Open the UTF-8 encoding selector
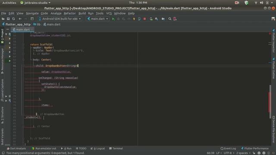The image size is (276, 155). tap(229, 153)
